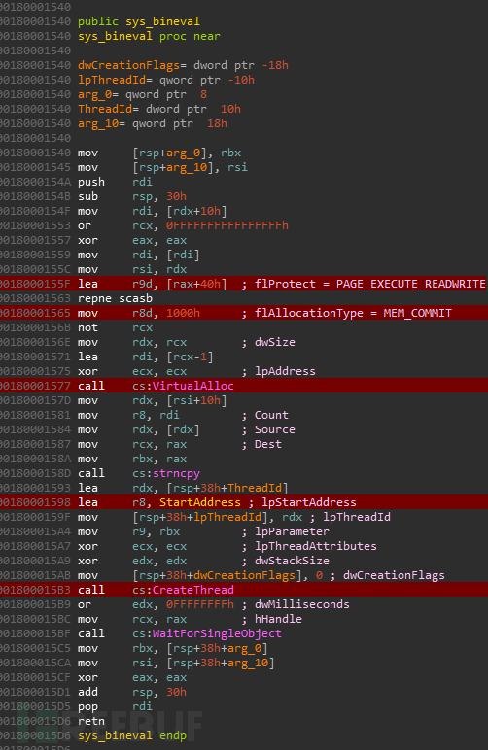This screenshot has width=488, height=750.
Task: Follow the strncpy call reference
Action: pos(176,473)
